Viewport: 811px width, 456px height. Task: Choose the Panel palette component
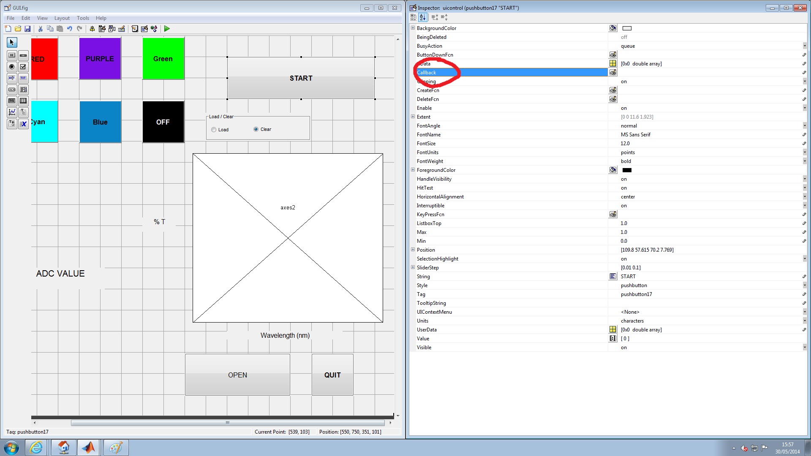click(23, 112)
